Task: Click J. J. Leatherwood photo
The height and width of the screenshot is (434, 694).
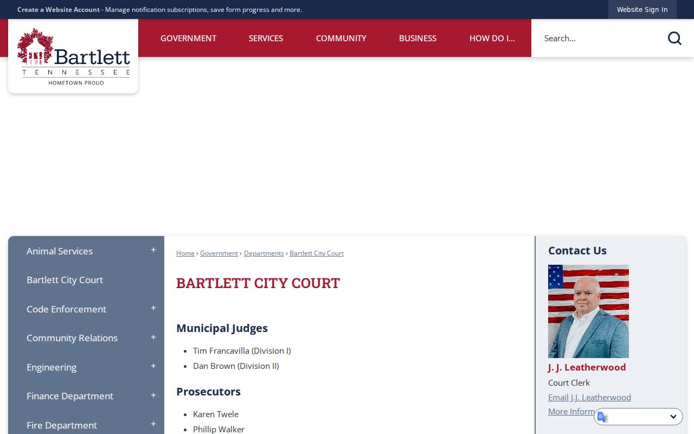Action: tap(588, 311)
